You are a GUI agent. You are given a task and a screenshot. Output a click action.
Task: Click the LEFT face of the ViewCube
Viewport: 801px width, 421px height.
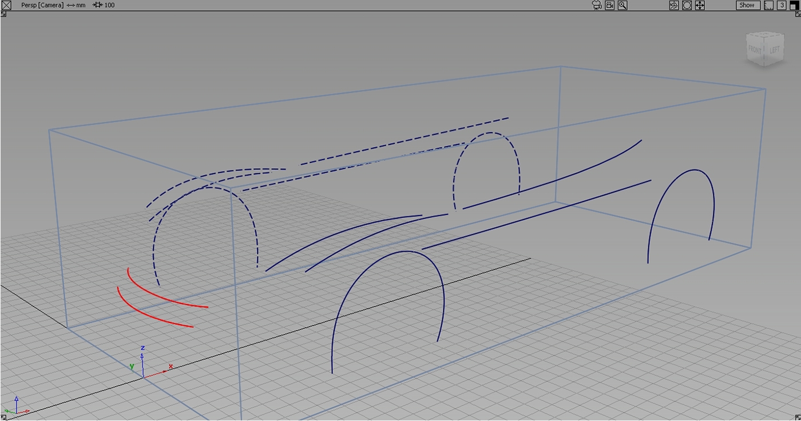[x=774, y=50]
